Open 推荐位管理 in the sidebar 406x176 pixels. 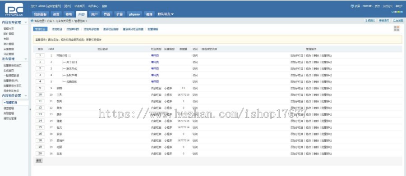pos(10,118)
